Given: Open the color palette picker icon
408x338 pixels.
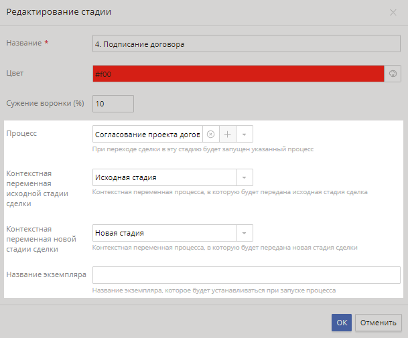Looking at the screenshot, I should tap(393, 74).
